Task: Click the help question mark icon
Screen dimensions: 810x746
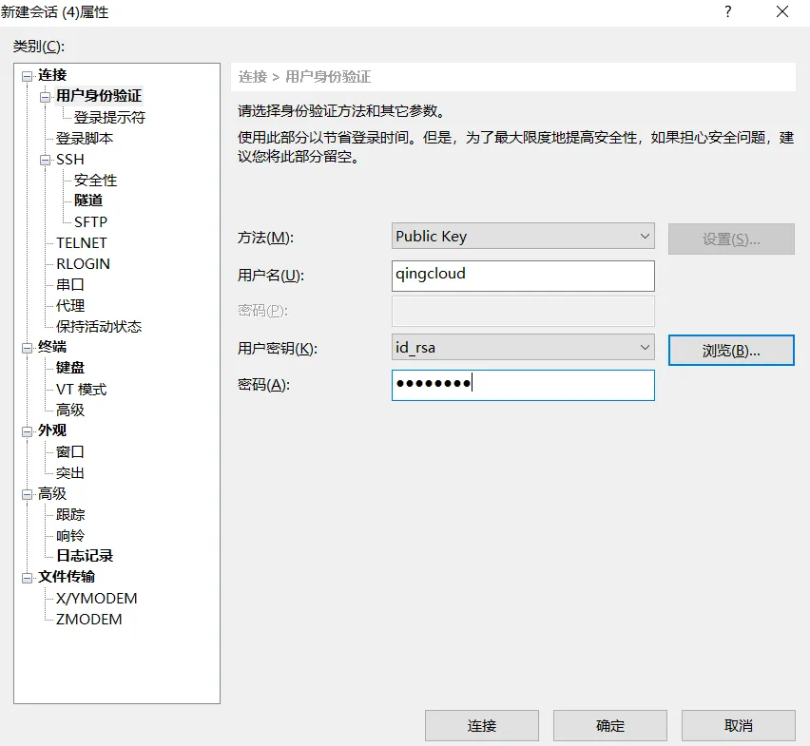Action: click(728, 11)
